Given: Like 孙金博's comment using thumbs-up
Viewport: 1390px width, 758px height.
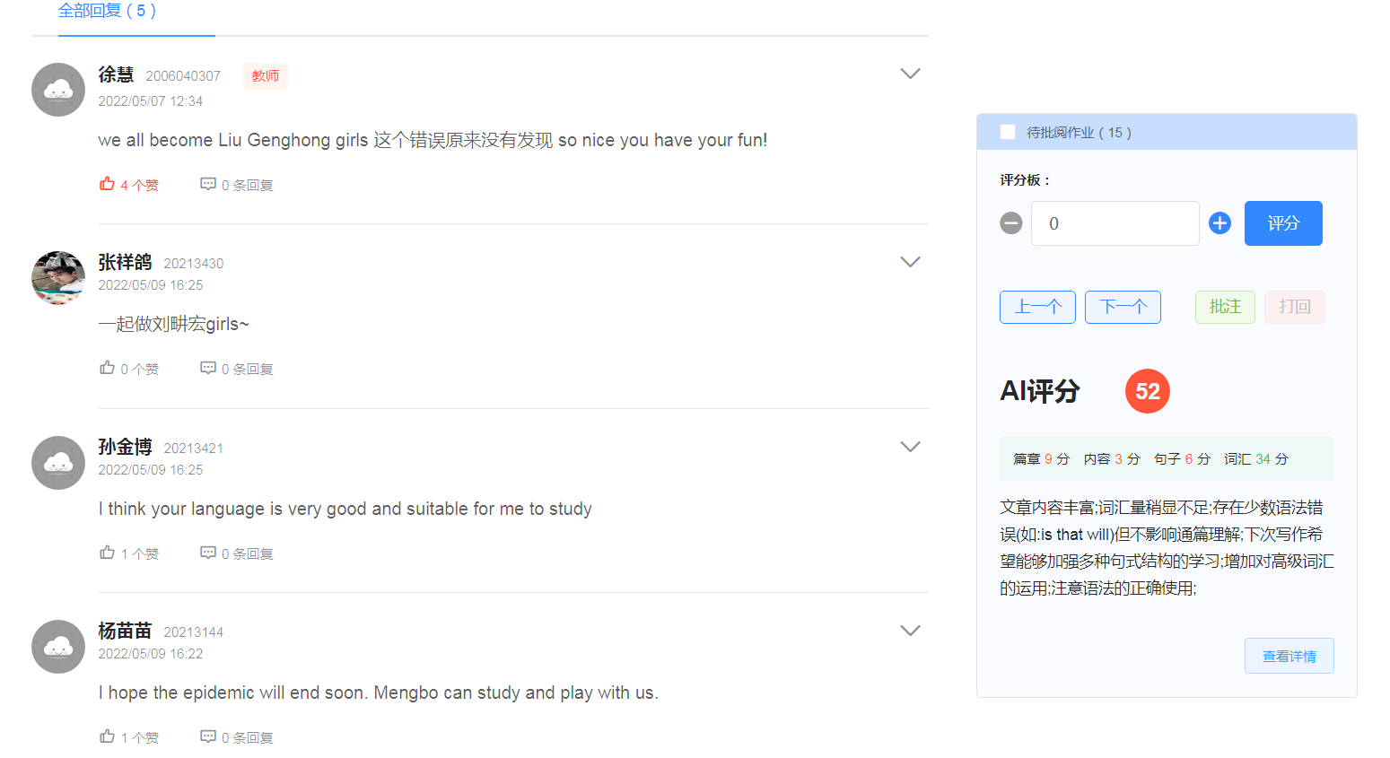Looking at the screenshot, I should (107, 553).
